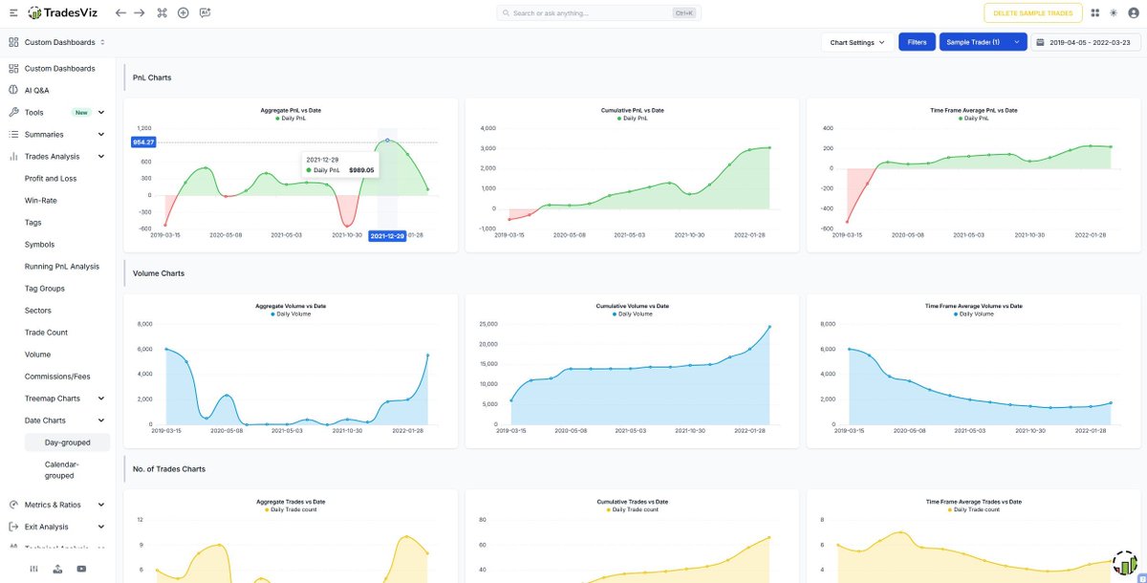The height and width of the screenshot is (583, 1147).
Task: Toggle Daily Volume legend in Time Frame Average Volume chart
Action: (x=973, y=313)
